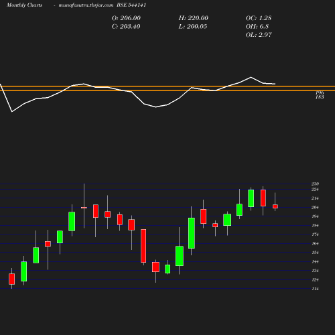Click the close price 'C: 203.40'

point(126,27)
